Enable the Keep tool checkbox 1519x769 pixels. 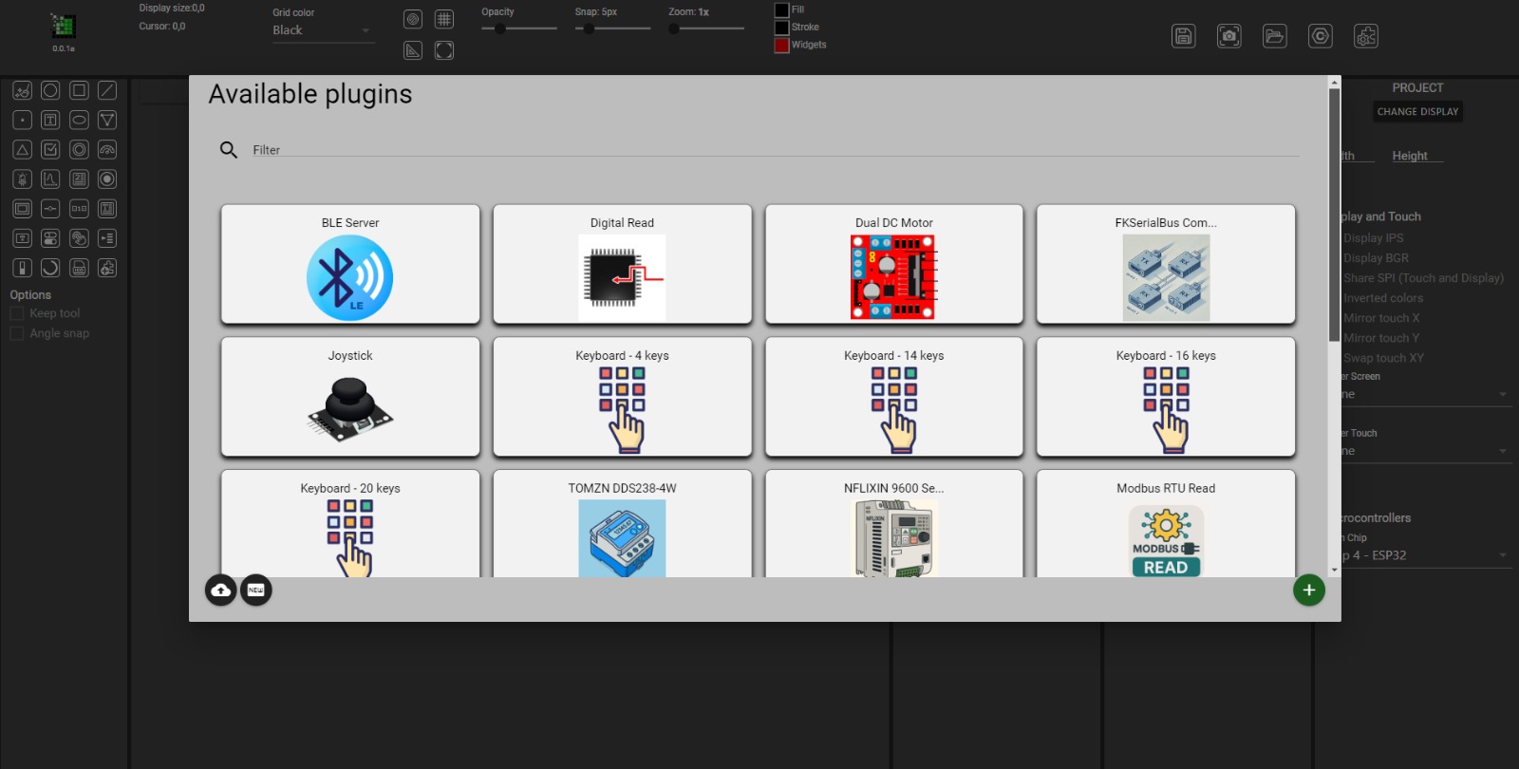[16, 313]
